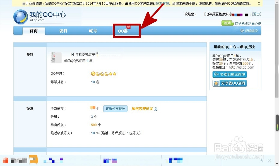Click the speech bubble icon beside 反馈建议
The image size is (279, 166).
click(242, 31)
